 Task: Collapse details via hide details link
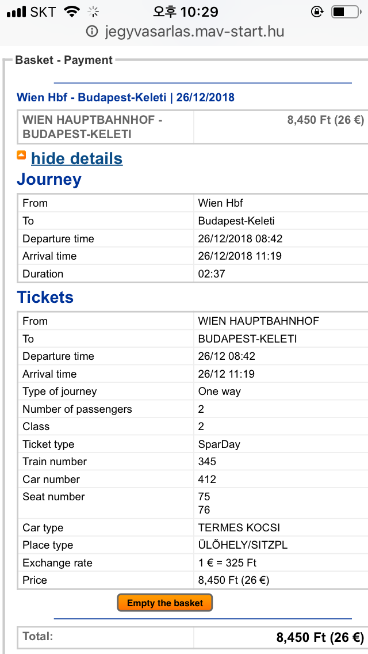(76, 158)
